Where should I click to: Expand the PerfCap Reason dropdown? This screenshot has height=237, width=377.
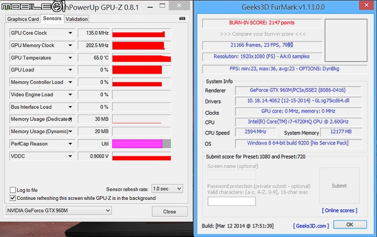pos(70,144)
